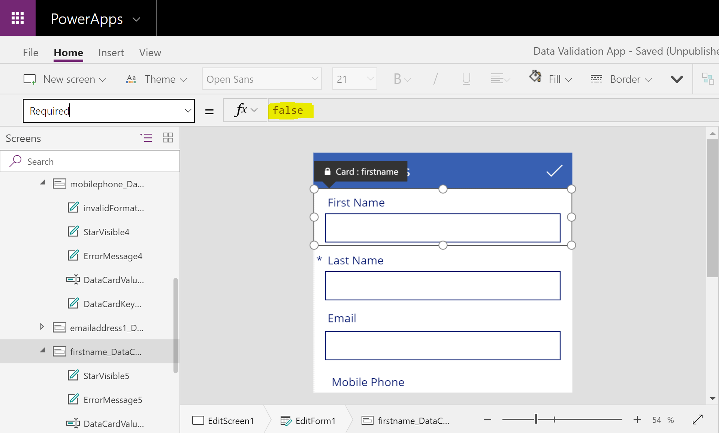Click the zoom out minus icon
Image resolution: width=719 pixels, height=433 pixels.
point(487,420)
